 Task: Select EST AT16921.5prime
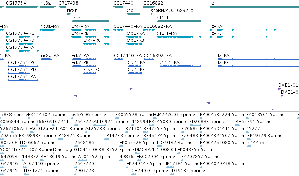click(111, 122)
